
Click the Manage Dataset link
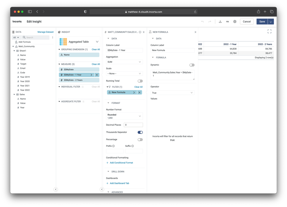pyautogui.click(x=45, y=32)
